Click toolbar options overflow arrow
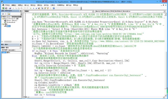168x99 pixels. click(x=81, y=8)
